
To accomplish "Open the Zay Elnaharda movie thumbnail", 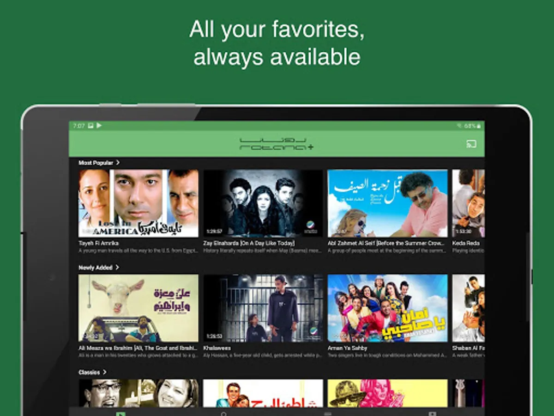I will tap(263, 203).
